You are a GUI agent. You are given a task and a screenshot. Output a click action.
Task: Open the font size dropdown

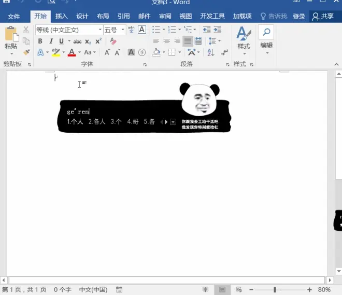pos(123,30)
